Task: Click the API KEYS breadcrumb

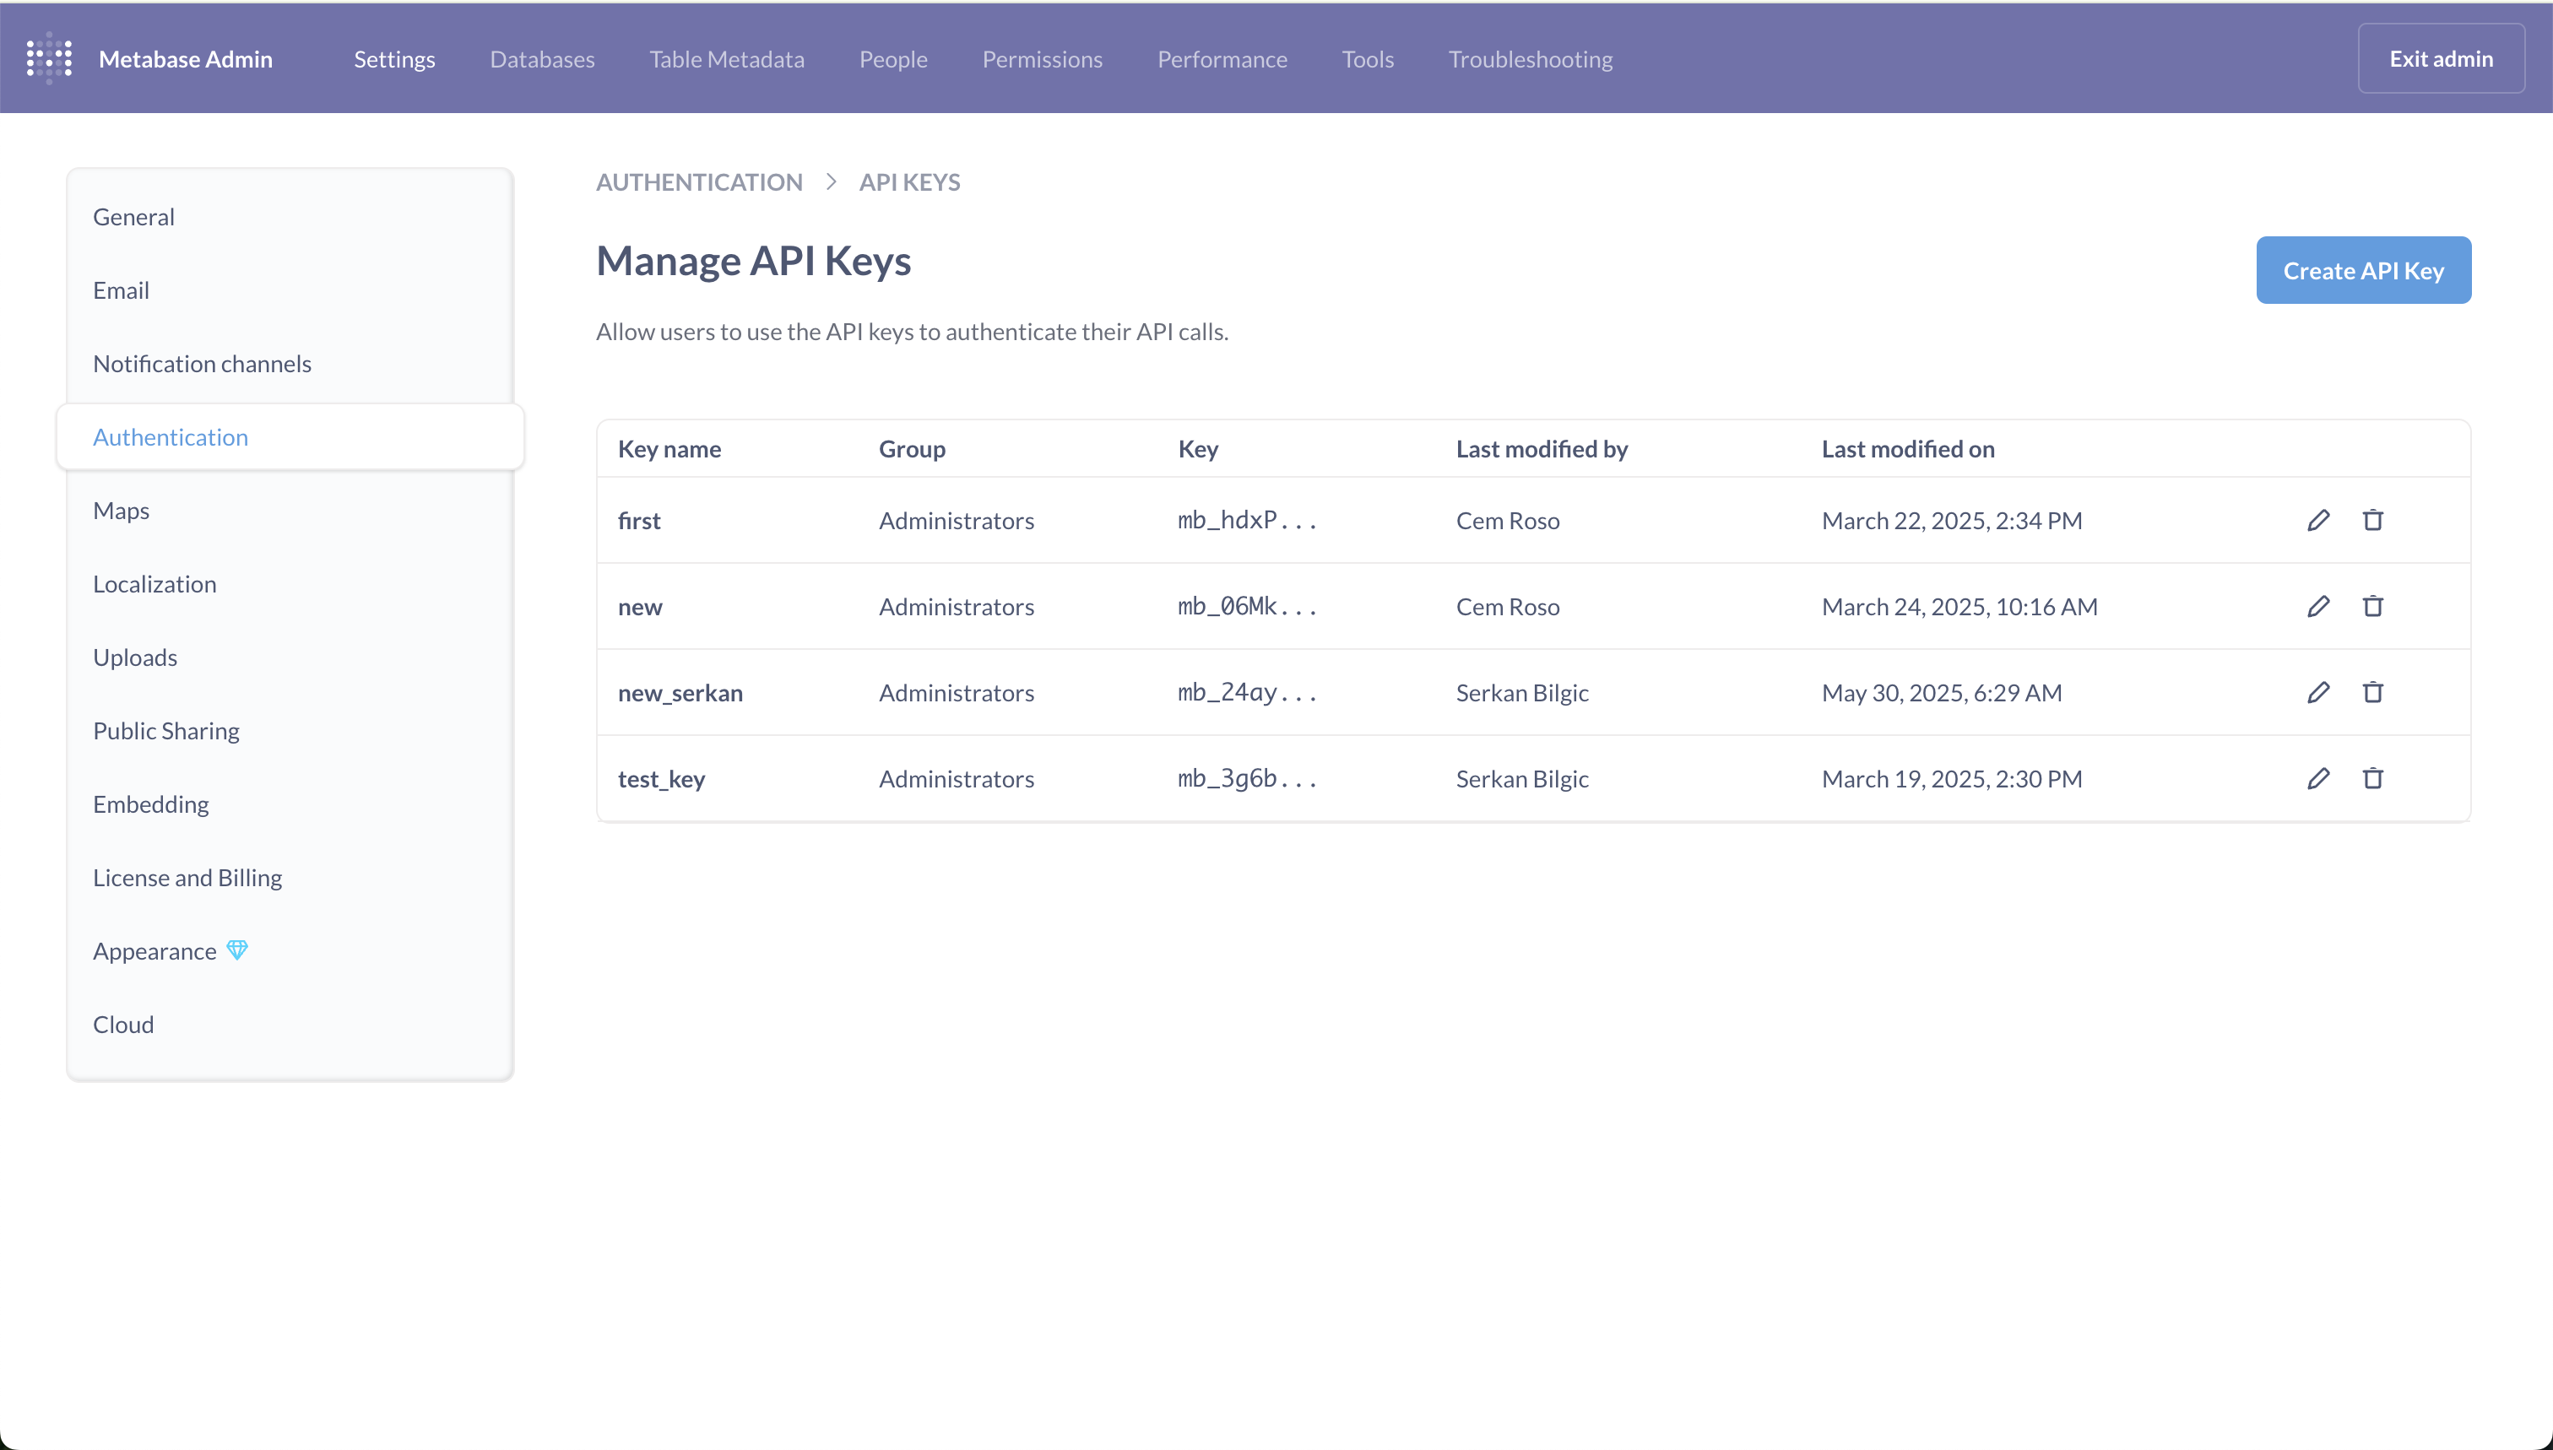Action: pos(909,182)
